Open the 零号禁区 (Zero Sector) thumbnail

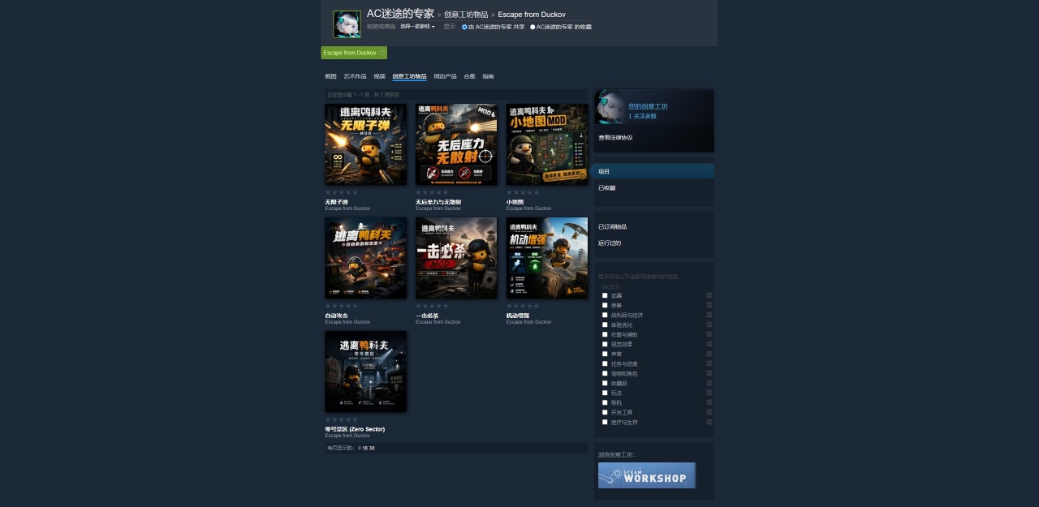click(x=365, y=372)
